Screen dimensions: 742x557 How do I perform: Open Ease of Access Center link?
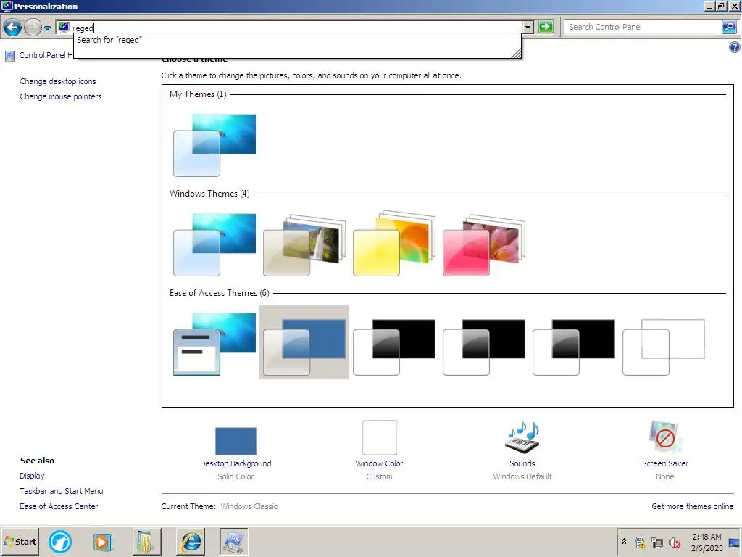pos(59,506)
